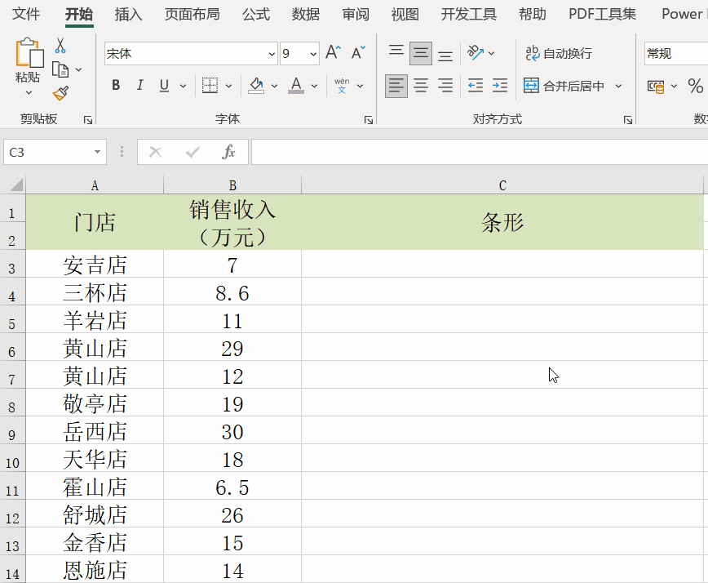
Task: Select the Format Painter brush
Action: [x=60, y=94]
